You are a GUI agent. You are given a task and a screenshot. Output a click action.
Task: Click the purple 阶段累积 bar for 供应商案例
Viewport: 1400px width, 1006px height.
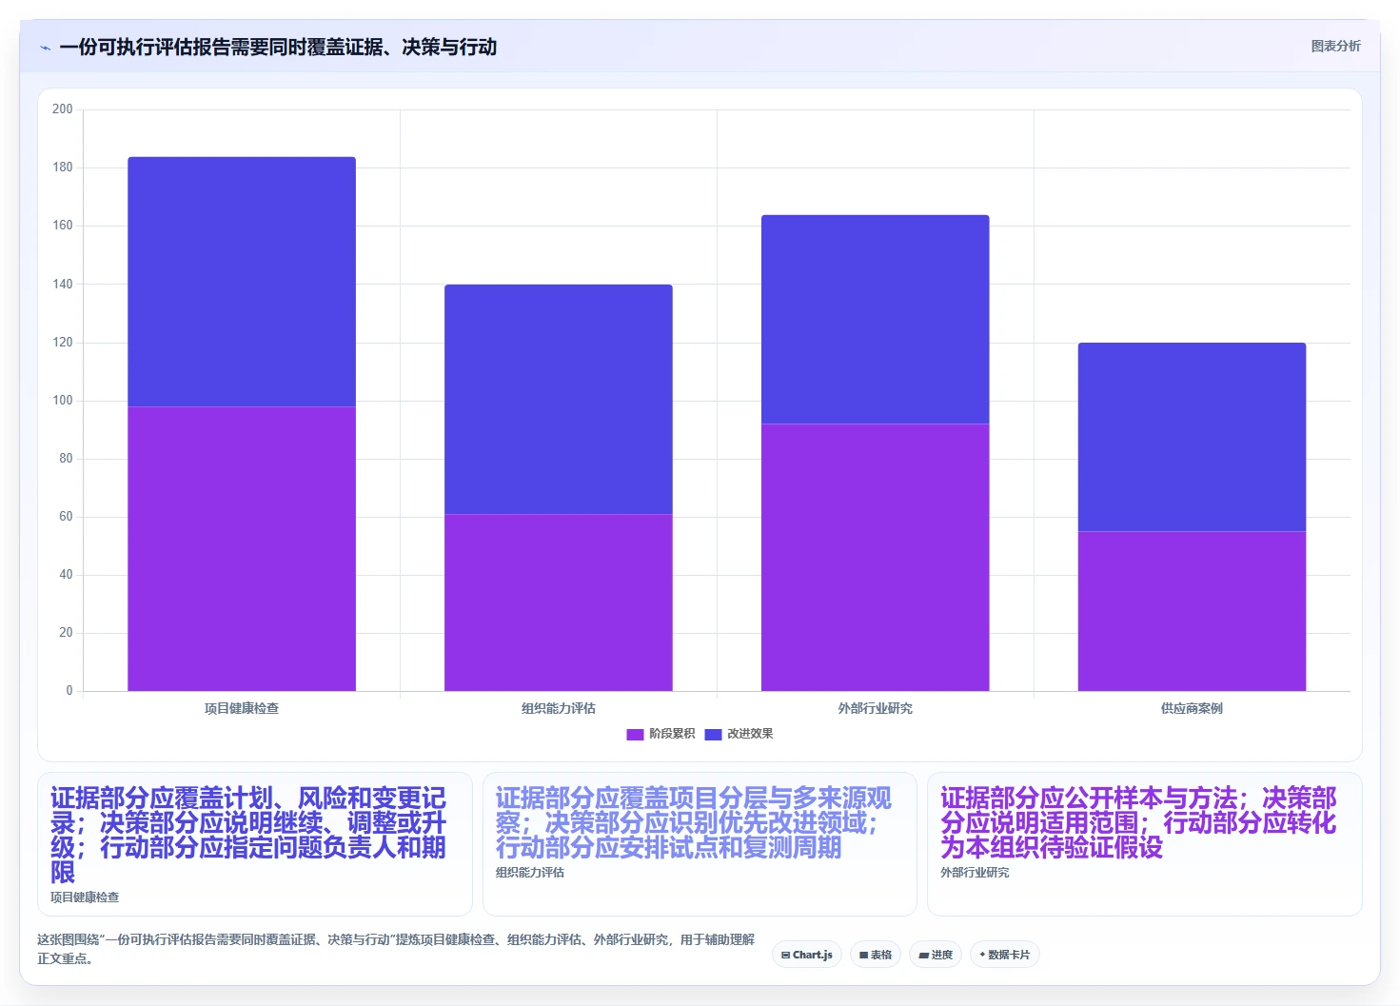pos(1192,611)
